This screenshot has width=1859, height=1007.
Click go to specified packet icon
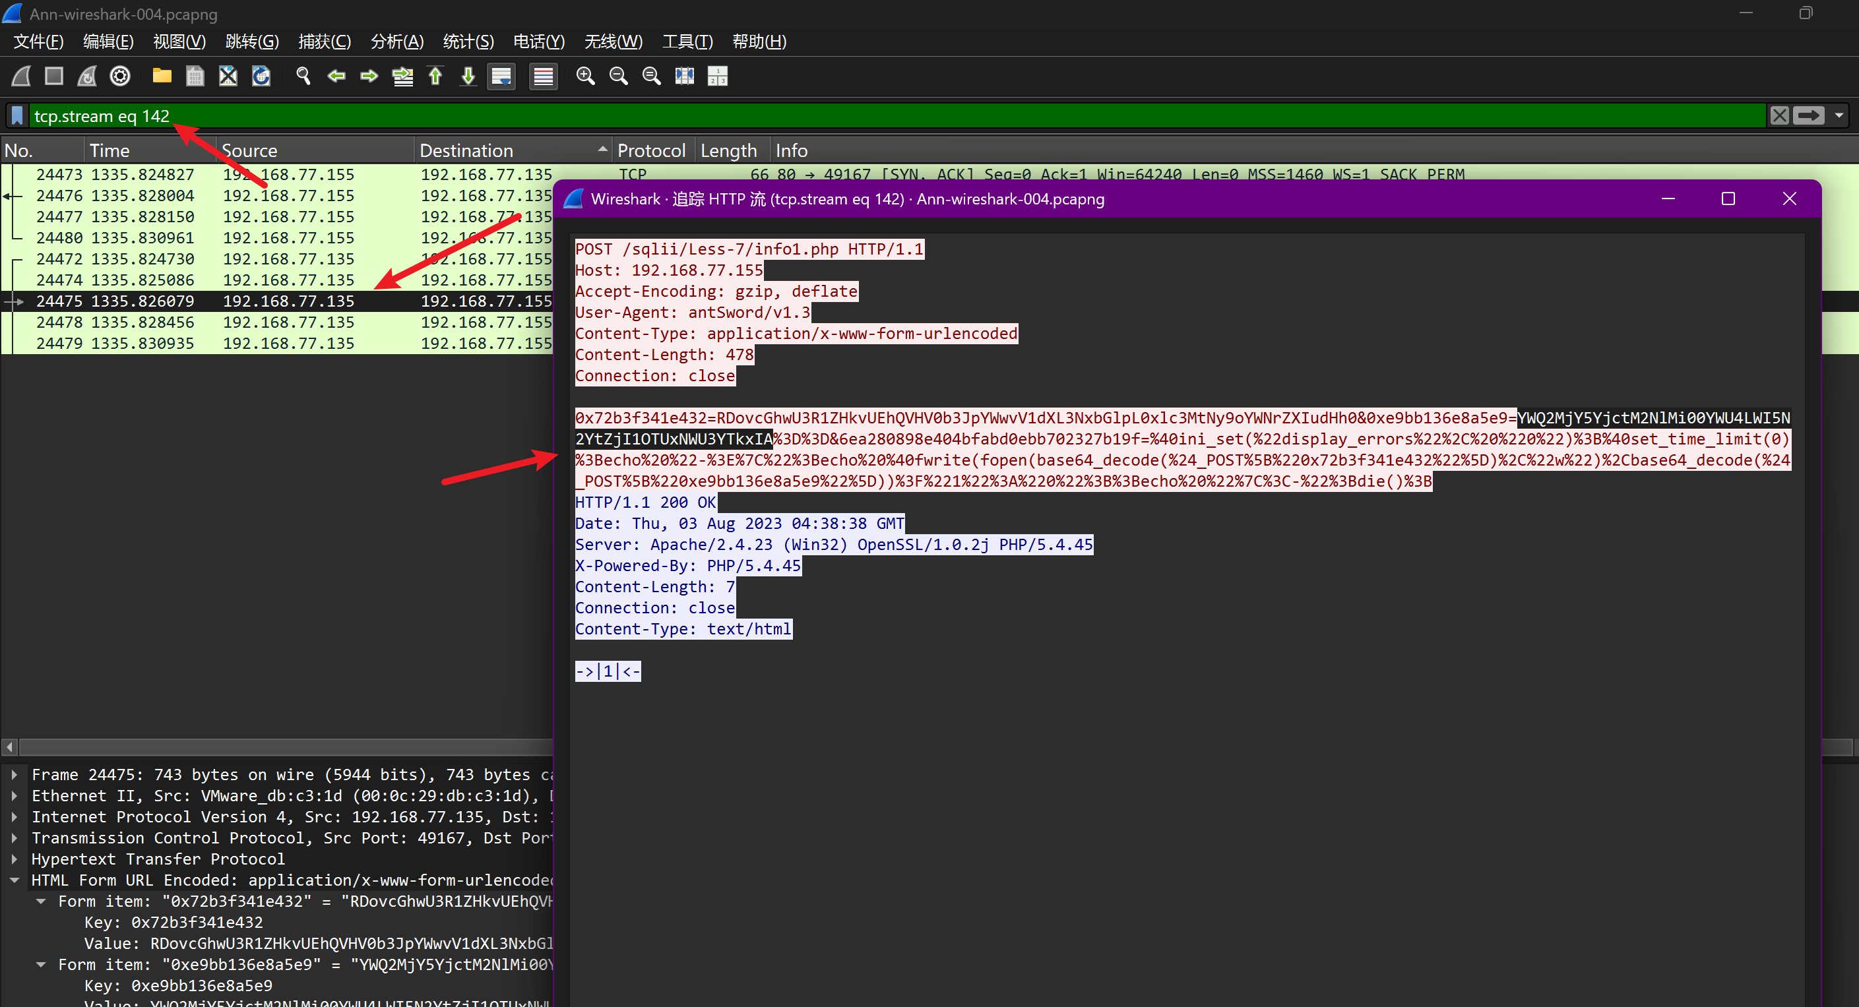coord(402,76)
